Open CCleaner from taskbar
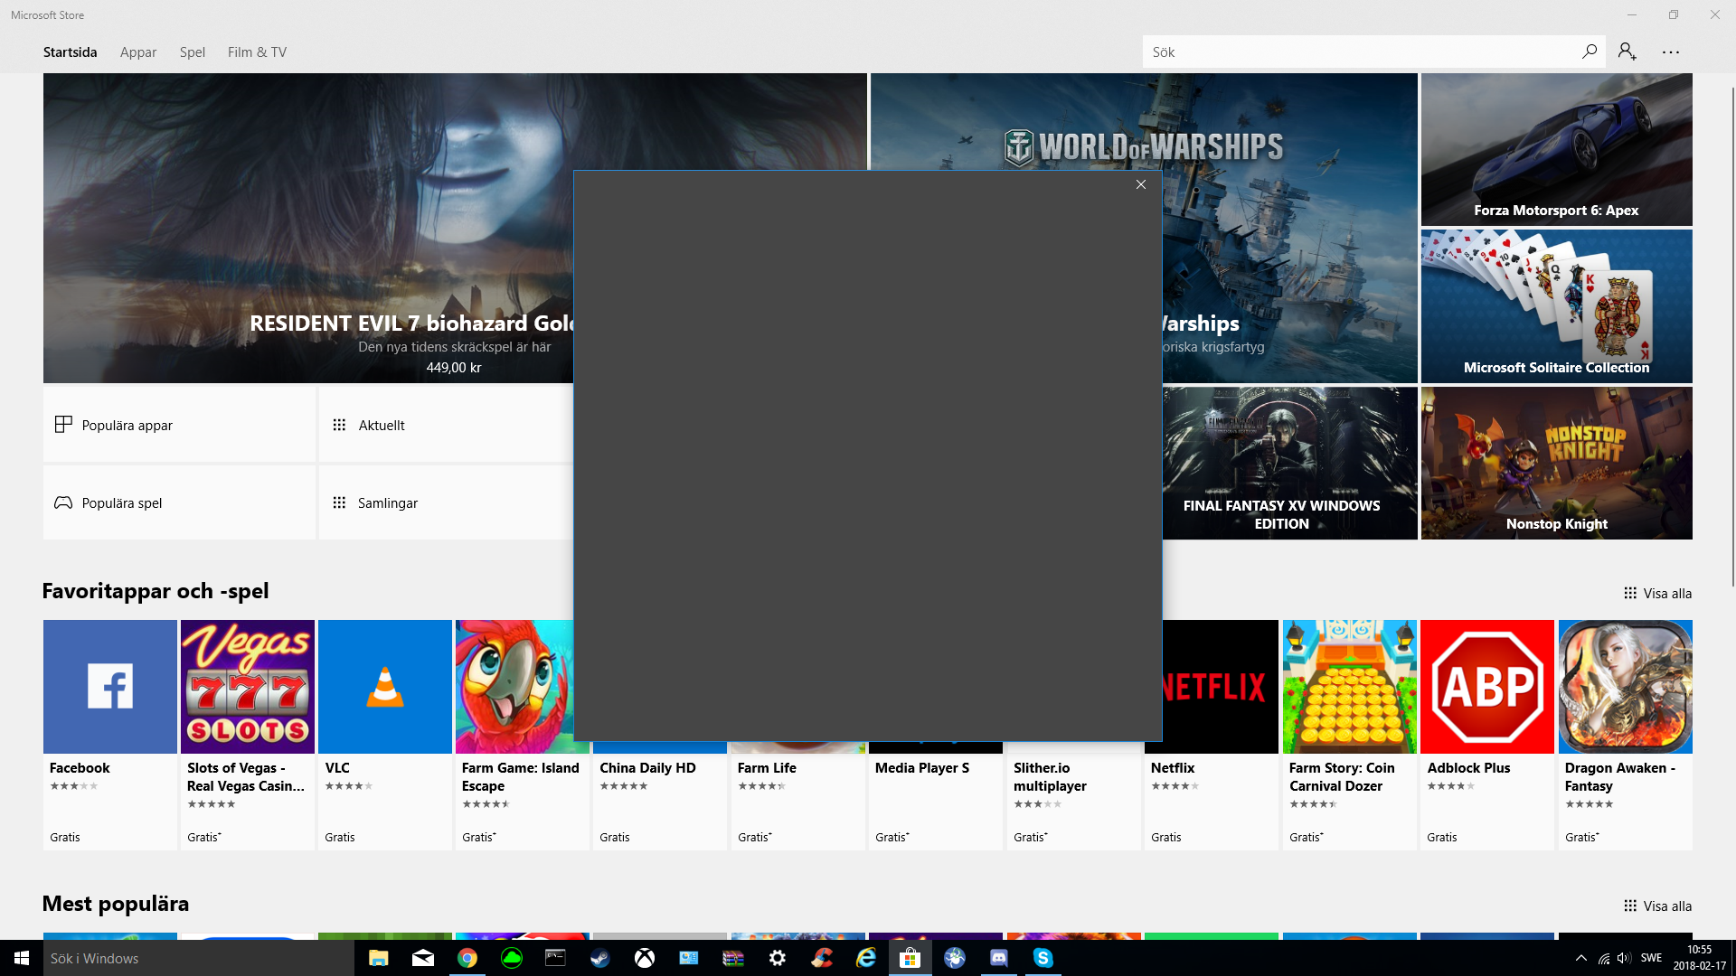The height and width of the screenshot is (976, 1736). (x=822, y=958)
